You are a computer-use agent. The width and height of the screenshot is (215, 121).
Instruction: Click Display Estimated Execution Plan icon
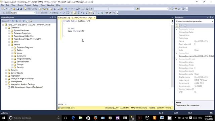(x=68, y=13)
